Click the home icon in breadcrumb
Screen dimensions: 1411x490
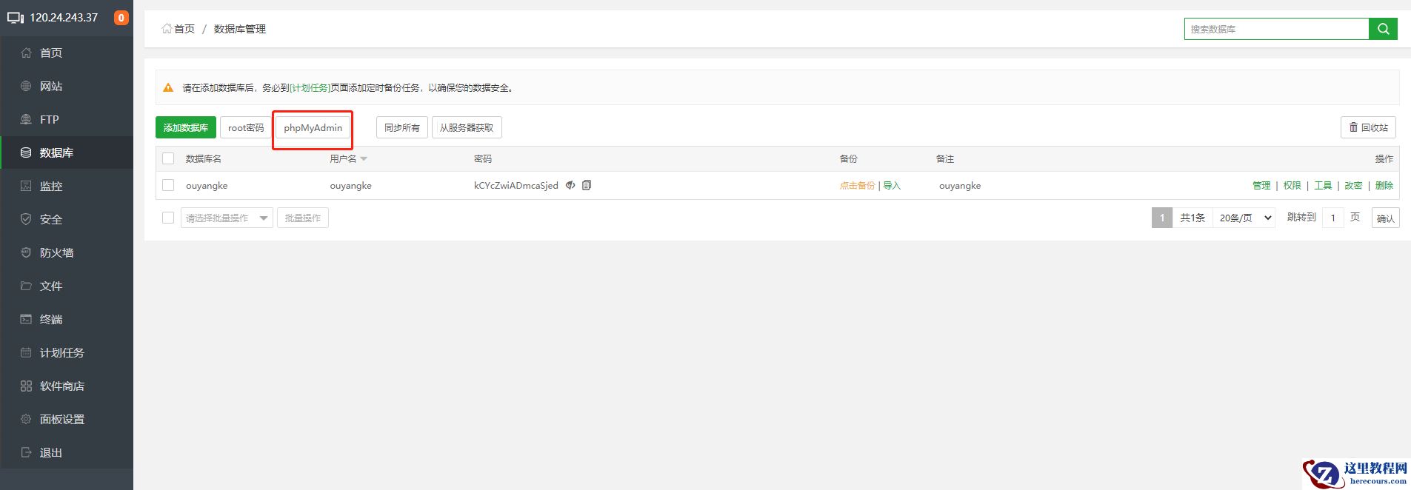pyautogui.click(x=167, y=29)
